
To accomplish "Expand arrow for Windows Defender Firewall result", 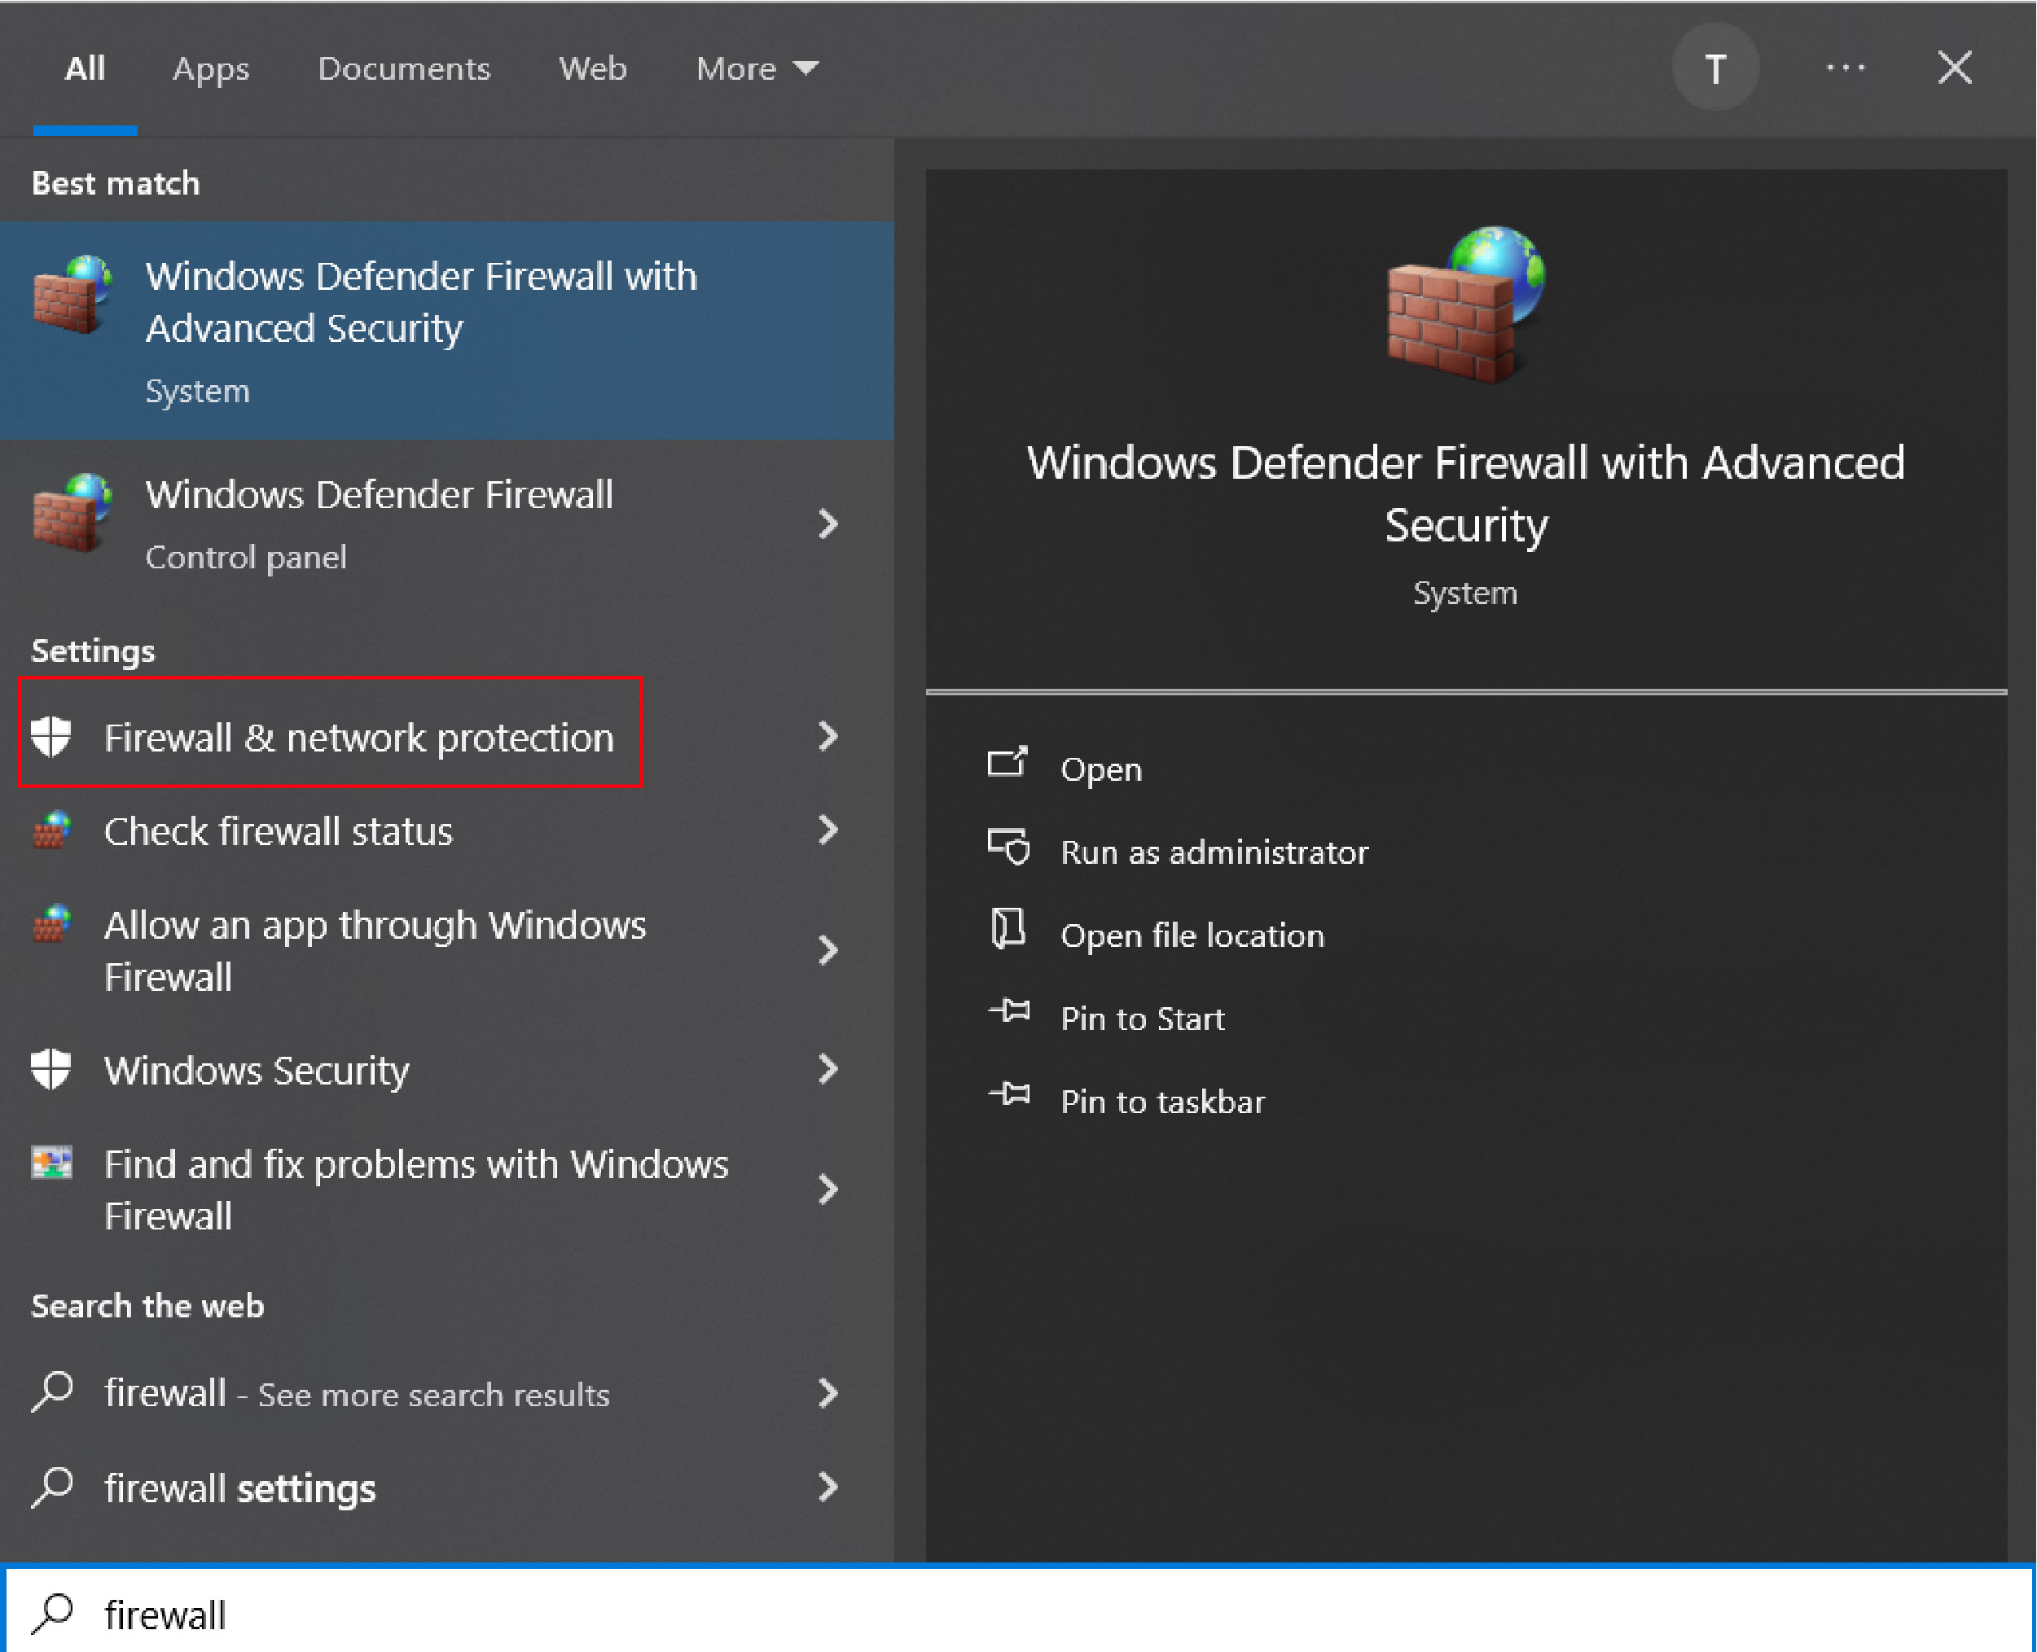I will (x=828, y=524).
